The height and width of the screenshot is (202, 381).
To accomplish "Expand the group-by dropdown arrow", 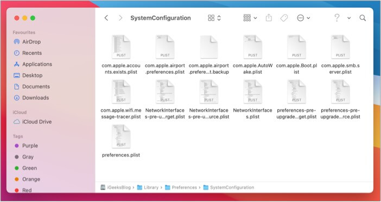I will point(255,18).
